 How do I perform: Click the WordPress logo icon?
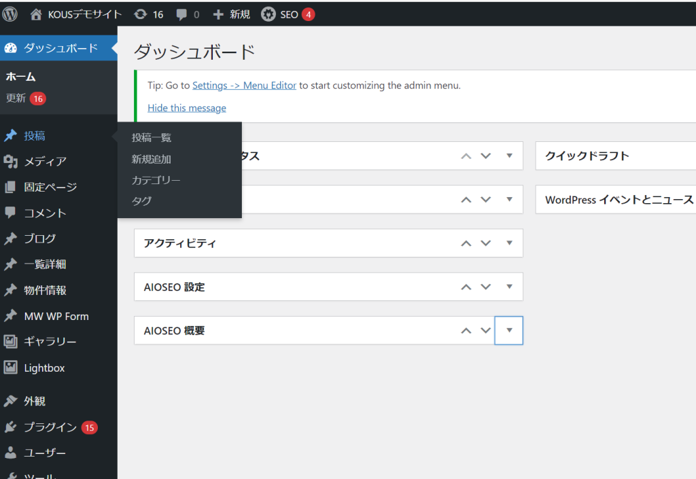click(x=10, y=14)
